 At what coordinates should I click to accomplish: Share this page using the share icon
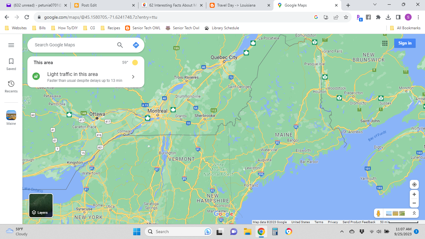click(336, 17)
